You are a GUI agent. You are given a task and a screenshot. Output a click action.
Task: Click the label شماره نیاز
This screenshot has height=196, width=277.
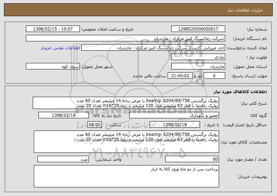click(x=257, y=29)
